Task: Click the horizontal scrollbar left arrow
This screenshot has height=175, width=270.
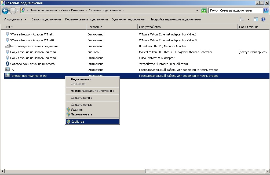Action: 2,171
